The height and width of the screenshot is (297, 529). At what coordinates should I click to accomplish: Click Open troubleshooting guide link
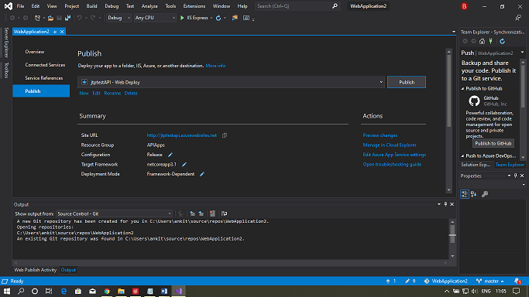[x=392, y=164]
